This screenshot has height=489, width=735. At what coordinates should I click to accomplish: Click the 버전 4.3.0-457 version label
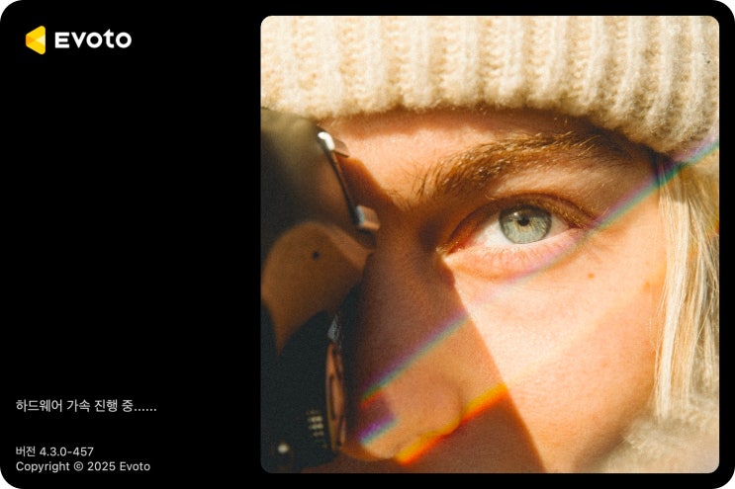(54, 451)
